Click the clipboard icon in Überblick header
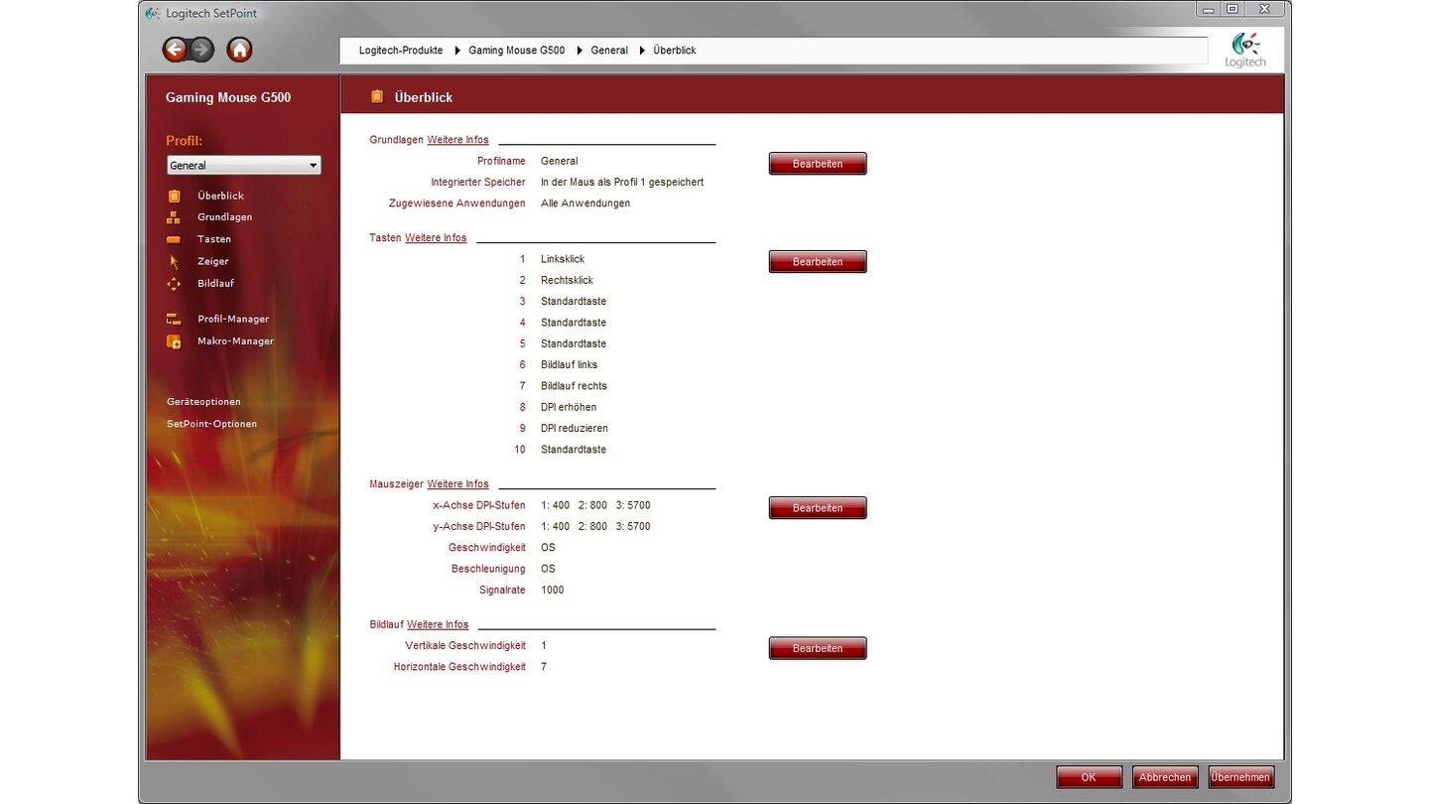Image resolution: width=1429 pixels, height=804 pixels. point(377,96)
